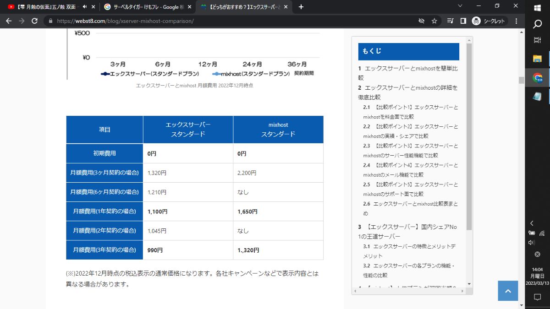Screen dimensions: 550x309
Task: Open the browser side panel
Action: [x=463, y=21]
